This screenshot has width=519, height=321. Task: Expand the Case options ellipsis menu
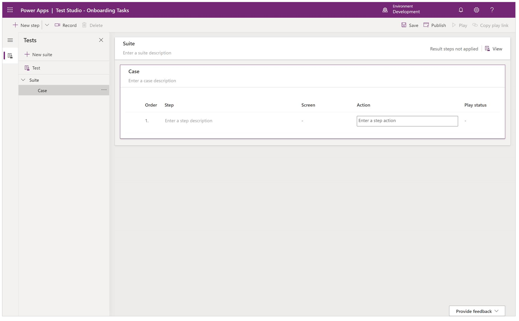tap(104, 89)
